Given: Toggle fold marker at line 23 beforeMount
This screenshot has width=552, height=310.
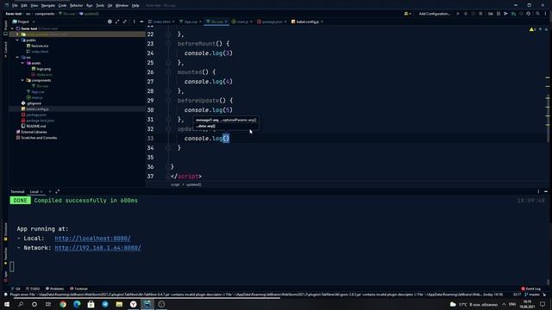Looking at the screenshot, I should (168, 44).
